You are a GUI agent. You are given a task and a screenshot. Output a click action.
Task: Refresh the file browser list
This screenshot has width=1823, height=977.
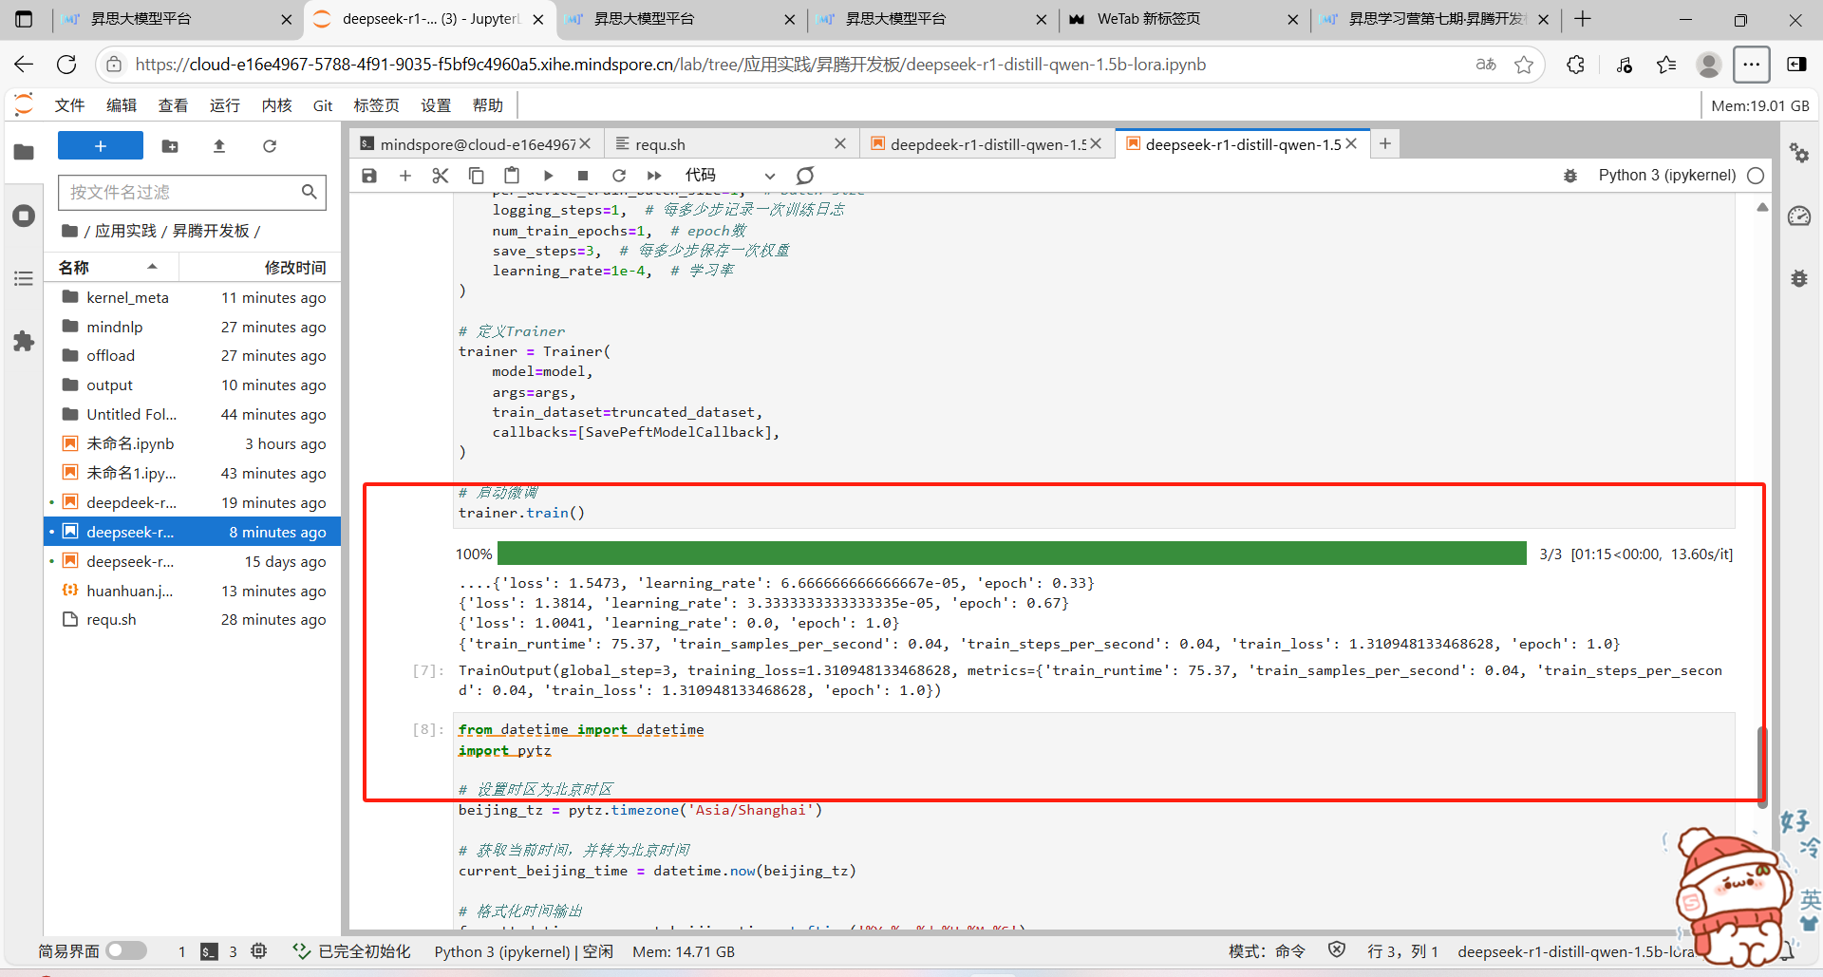270,146
